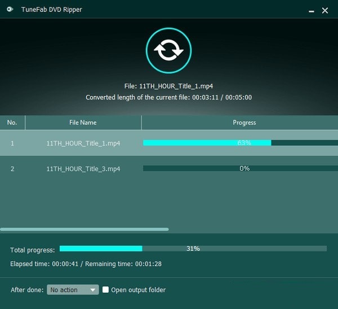Click the Total progress: label
Image resolution: width=338 pixels, height=309 pixels.
pyautogui.click(x=33, y=250)
